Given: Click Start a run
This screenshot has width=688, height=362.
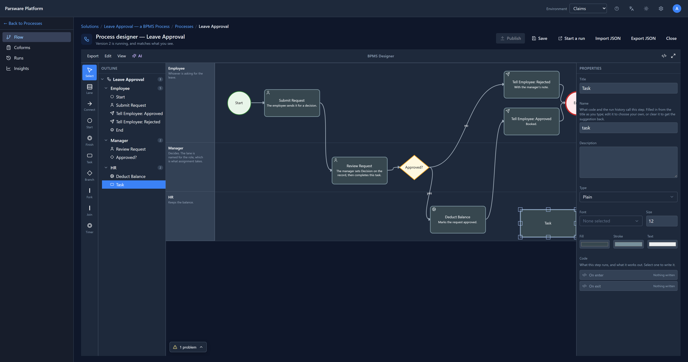Looking at the screenshot, I should point(572,38).
